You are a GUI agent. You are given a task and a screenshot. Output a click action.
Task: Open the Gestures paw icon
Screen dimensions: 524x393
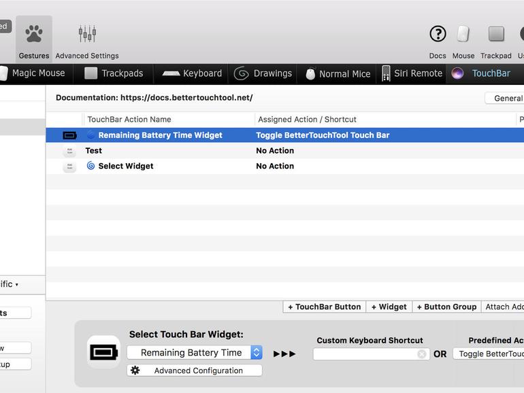(x=34, y=38)
